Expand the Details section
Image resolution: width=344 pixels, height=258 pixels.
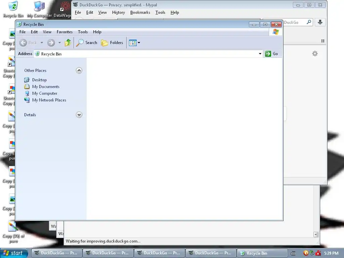[x=79, y=115]
